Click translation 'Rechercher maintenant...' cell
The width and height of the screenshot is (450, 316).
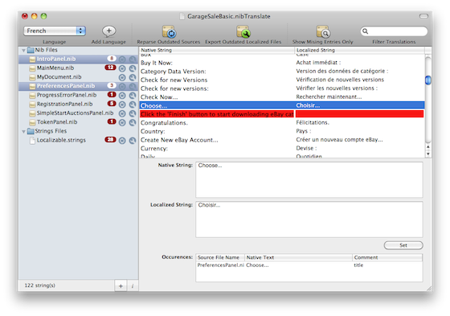(329, 96)
